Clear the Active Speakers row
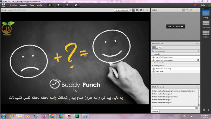The height and width of the screenshot is (119, 211). [198, 51]
